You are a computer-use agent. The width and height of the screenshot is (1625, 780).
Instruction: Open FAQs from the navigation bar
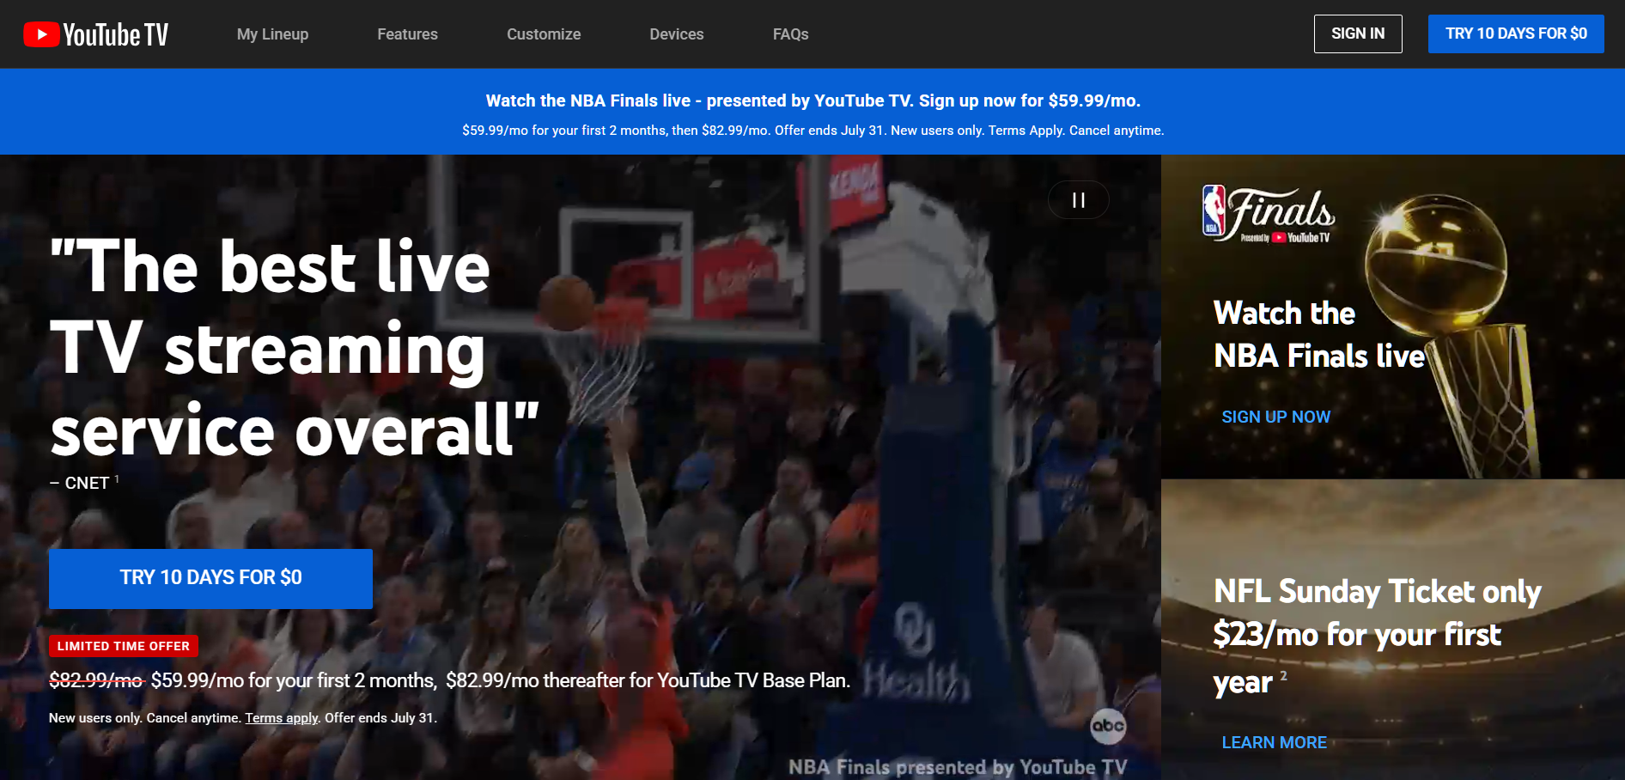point(790,34)
